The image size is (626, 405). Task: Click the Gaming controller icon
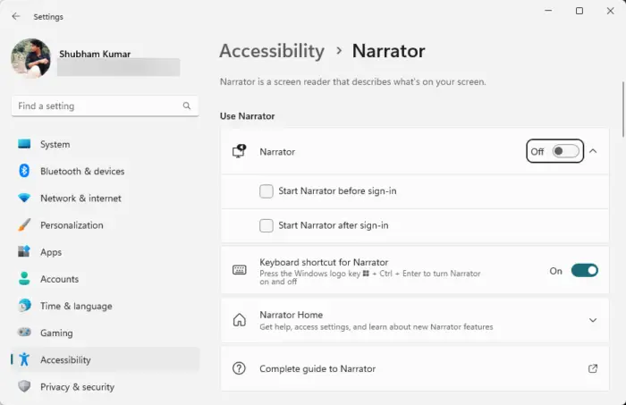(x=24, y=333)
